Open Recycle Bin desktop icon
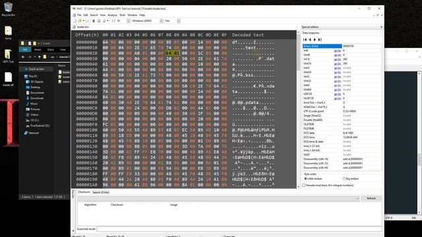Image resolution: width=422 pixels, height=237 pixels. coord(8,9)
